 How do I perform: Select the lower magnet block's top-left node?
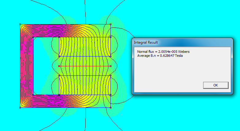59,75
